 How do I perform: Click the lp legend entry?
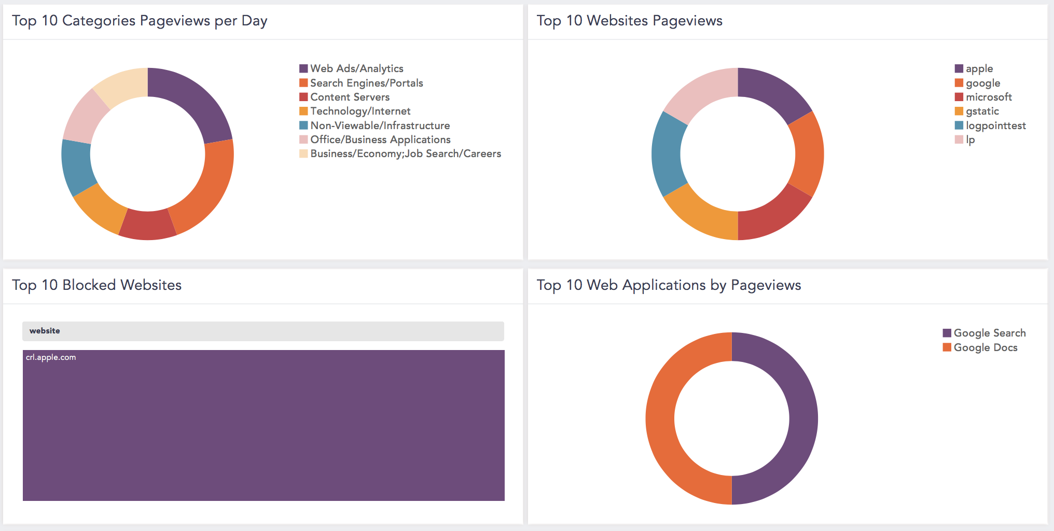click(x=970, y=139)
